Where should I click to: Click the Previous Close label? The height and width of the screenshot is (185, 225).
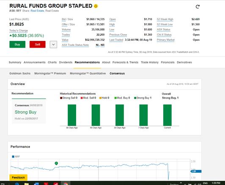118,35
